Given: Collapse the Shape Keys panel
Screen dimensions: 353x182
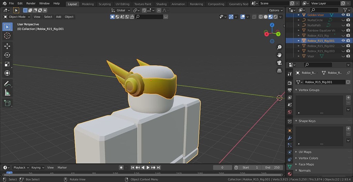Looking at the screenshot, I should coord(296,121).
